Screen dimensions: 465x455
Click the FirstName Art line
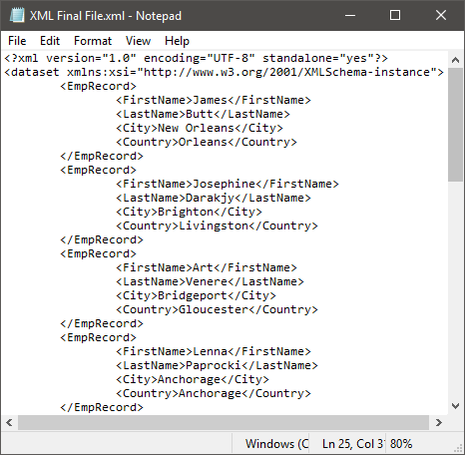pos(207,267)
